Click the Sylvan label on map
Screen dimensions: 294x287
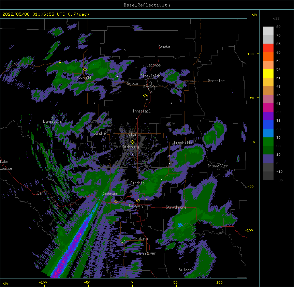click(133, 84)
